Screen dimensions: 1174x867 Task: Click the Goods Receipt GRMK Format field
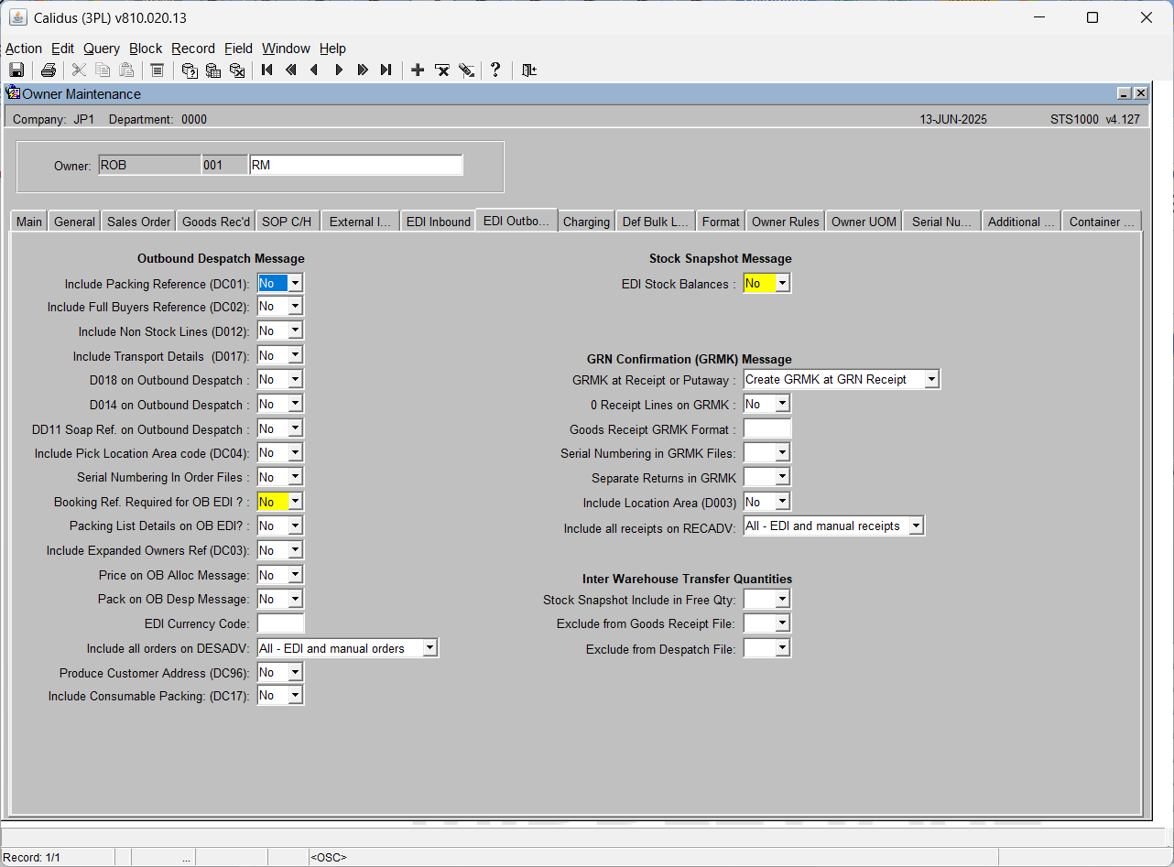click(x=767, y=428)
